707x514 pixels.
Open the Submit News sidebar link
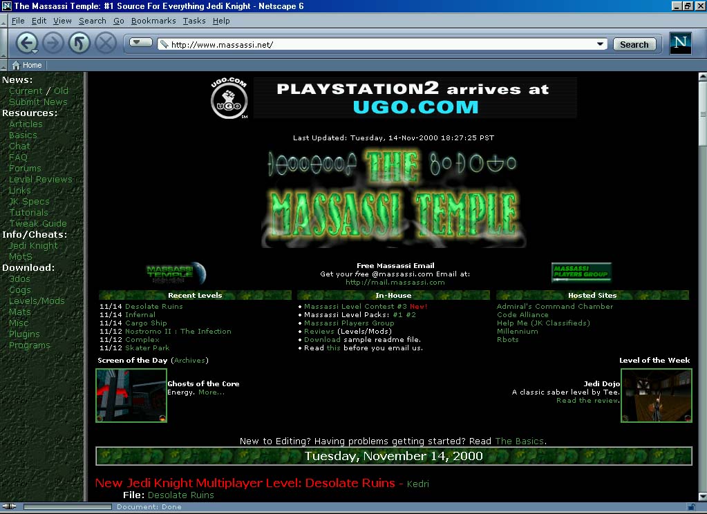point(38,102)
